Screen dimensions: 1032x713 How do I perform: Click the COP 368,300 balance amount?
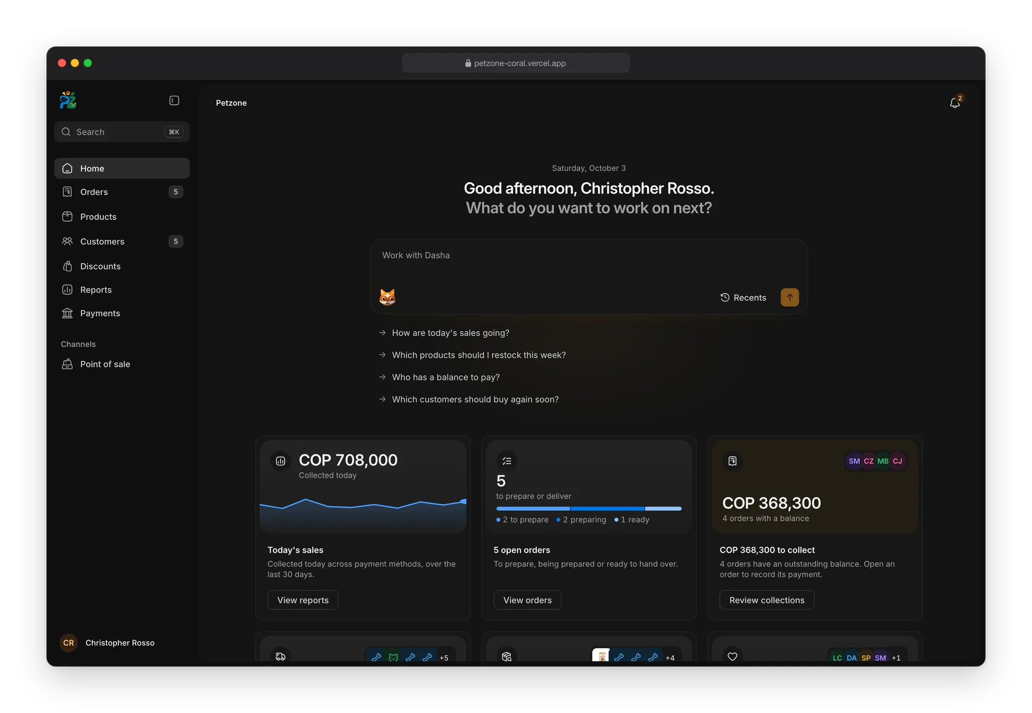point(771,503)
